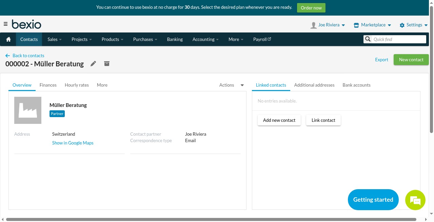Click the Joe Riviera user avatar icon
The height and width of the screenshot is (222, 434).
tap(314, 25)
